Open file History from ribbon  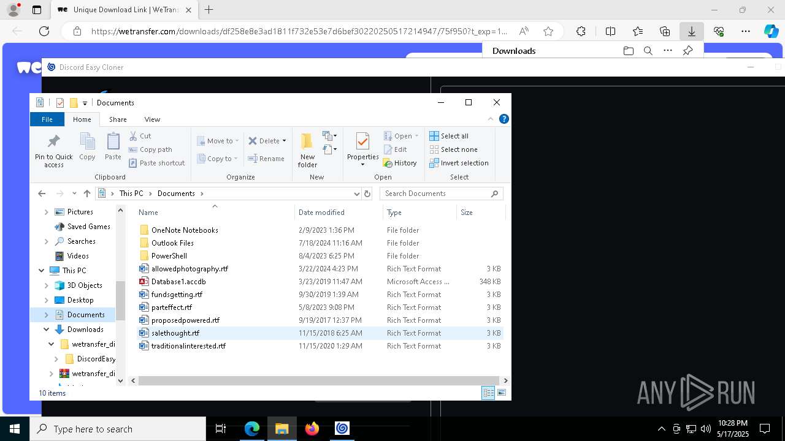tap(400, 163)
